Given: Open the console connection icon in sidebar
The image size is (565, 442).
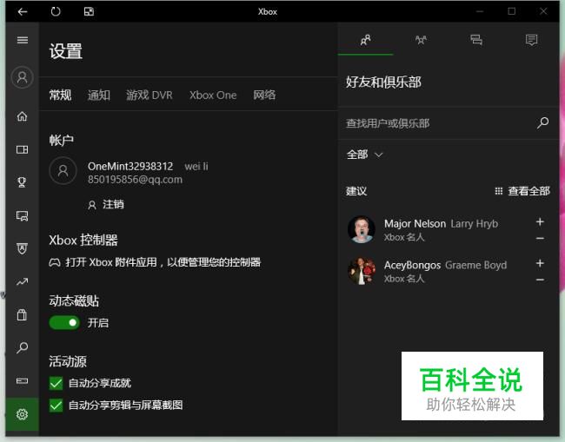Looking at the screenshot, I should click(23, 381).
